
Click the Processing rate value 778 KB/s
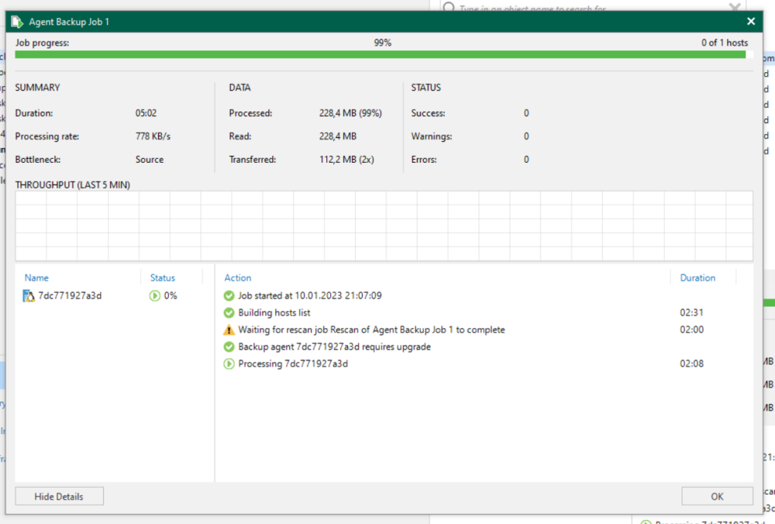click(153, 136)
